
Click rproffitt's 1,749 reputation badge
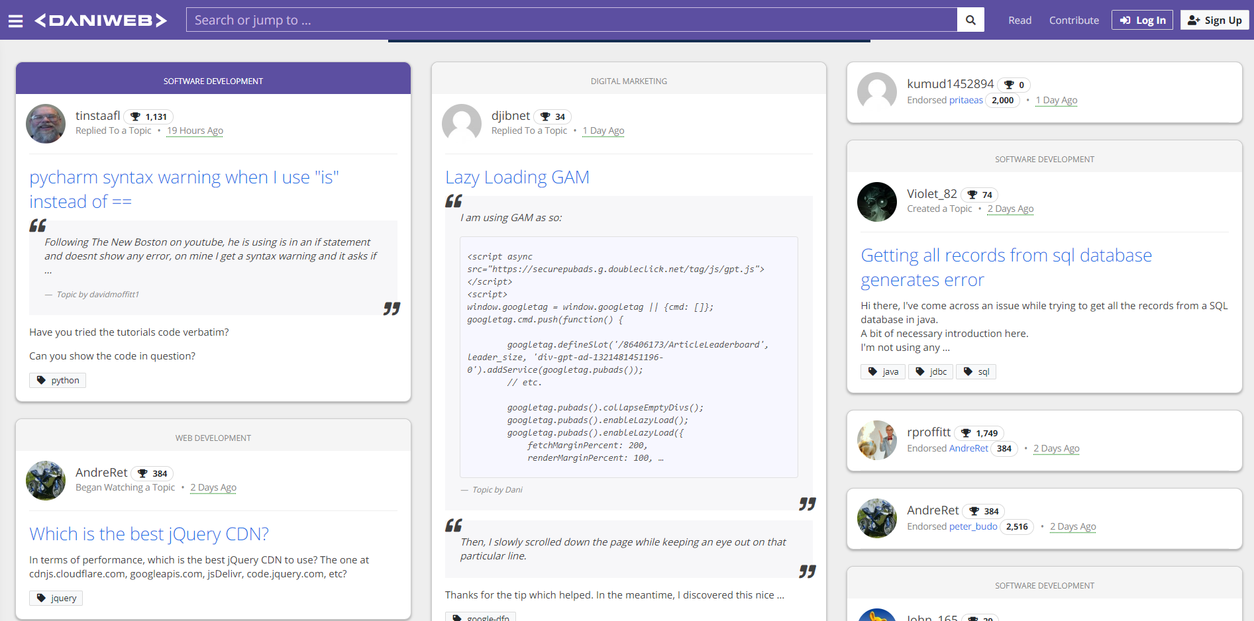pyautogui.click(x=979, y=433)
